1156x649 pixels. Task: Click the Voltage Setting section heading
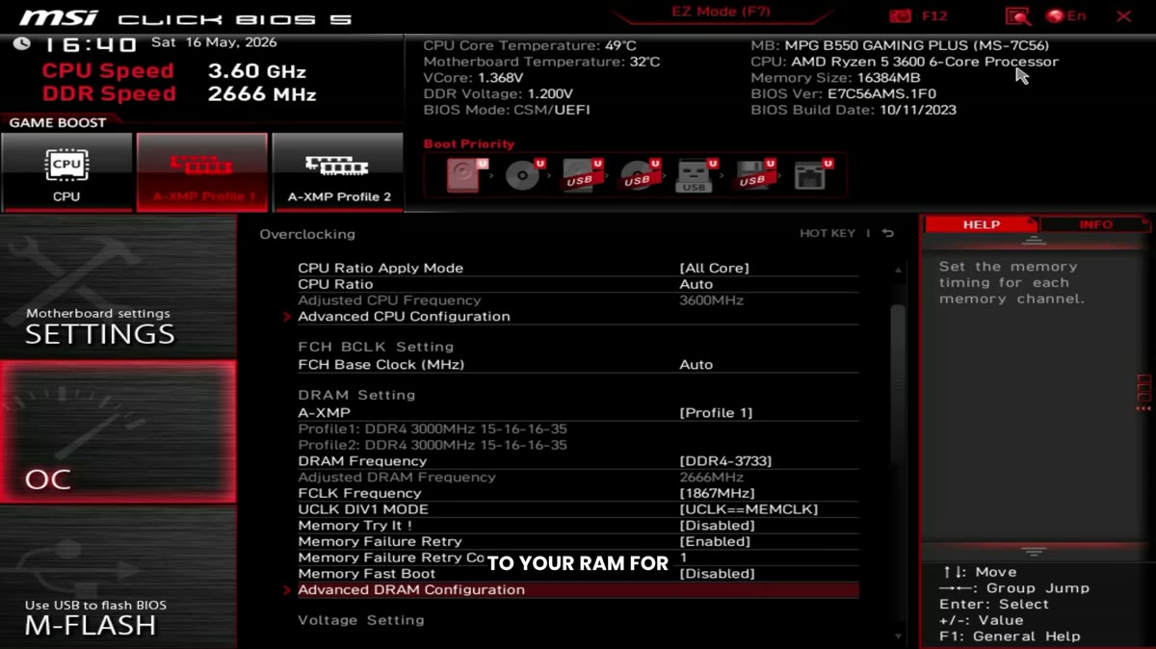point(361,620)
